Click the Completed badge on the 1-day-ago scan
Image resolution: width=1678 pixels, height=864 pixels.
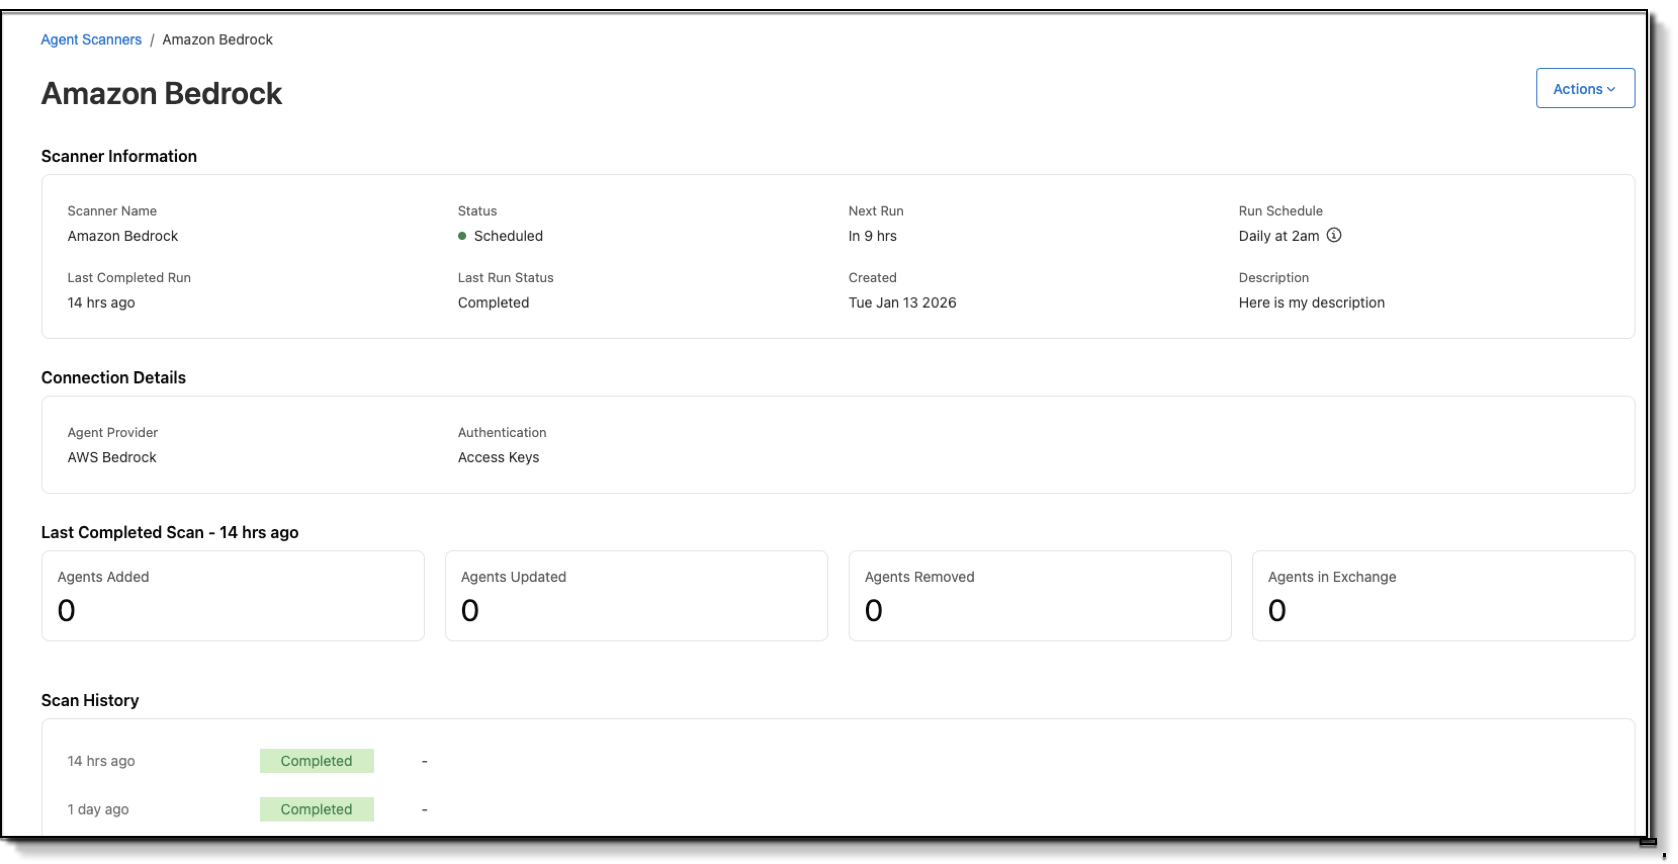[317, 809]
